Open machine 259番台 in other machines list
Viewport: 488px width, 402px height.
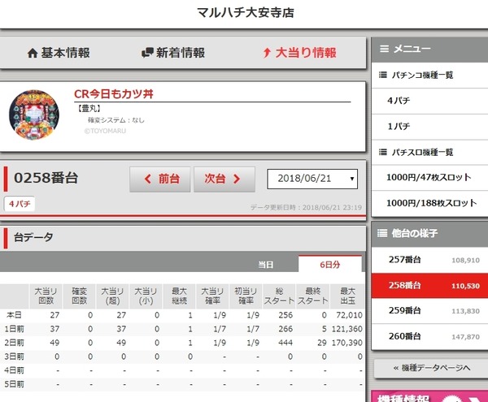pos(429,311)
